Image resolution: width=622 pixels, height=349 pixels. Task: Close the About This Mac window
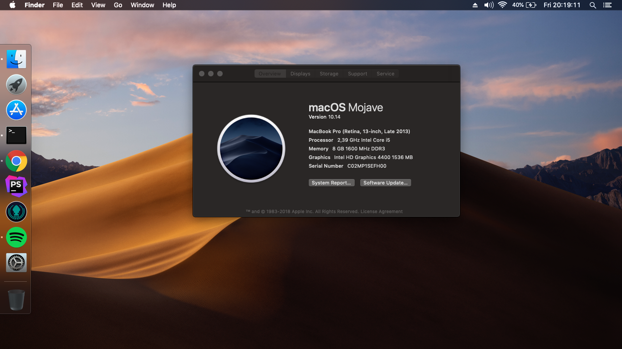[202, 74]
